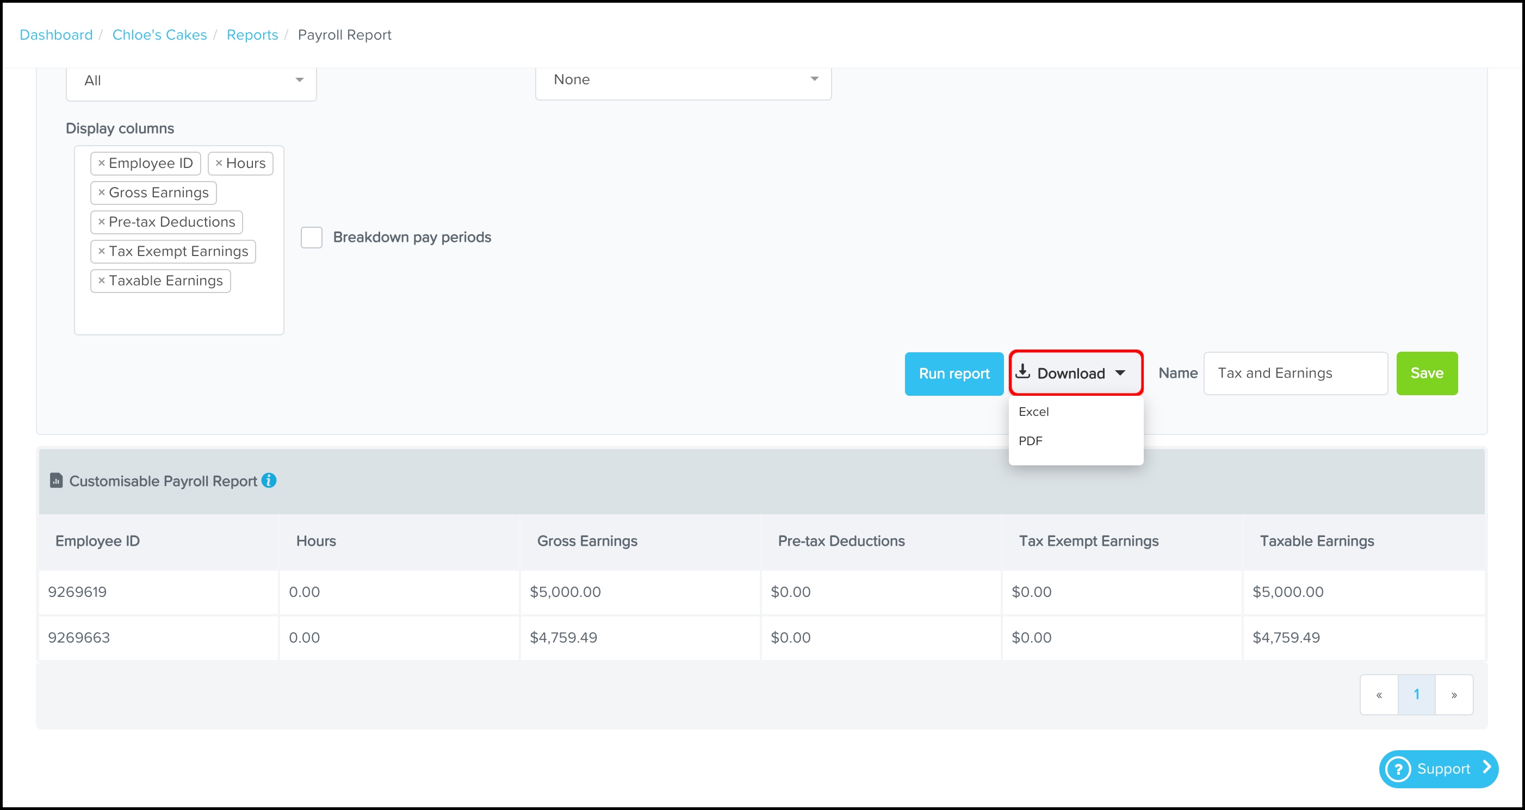Toggle the Download dropdown button
1525x810 pixels.
point(1075,373)
